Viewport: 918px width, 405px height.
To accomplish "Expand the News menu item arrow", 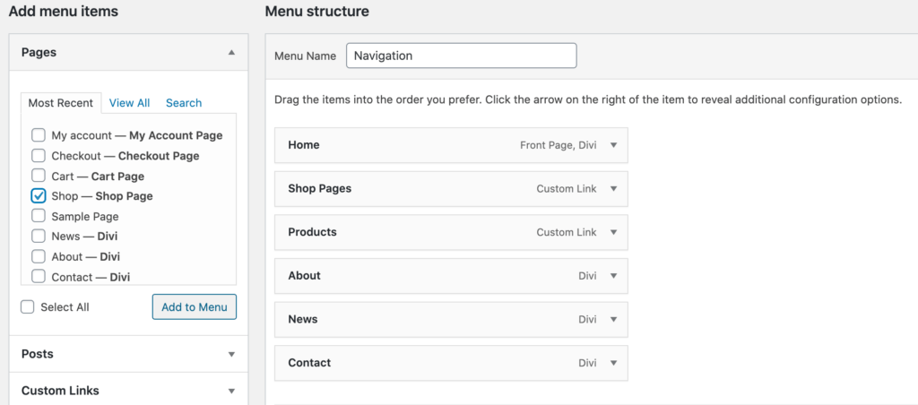I will pos(613,319).
